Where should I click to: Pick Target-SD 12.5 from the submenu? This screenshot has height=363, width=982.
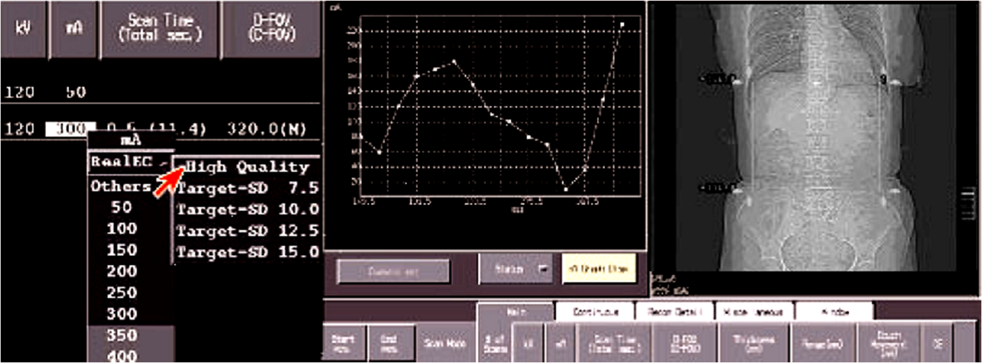tap(247, 231)
